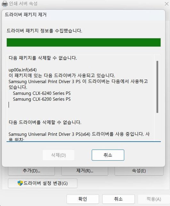Open the 추가(D)... driver dialog
The height and width of the screenshot is (206, 170).
tap(31, 171)
